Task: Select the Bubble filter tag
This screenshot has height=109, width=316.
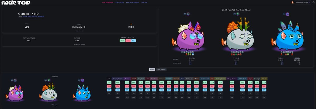Action: click(169, 79)
